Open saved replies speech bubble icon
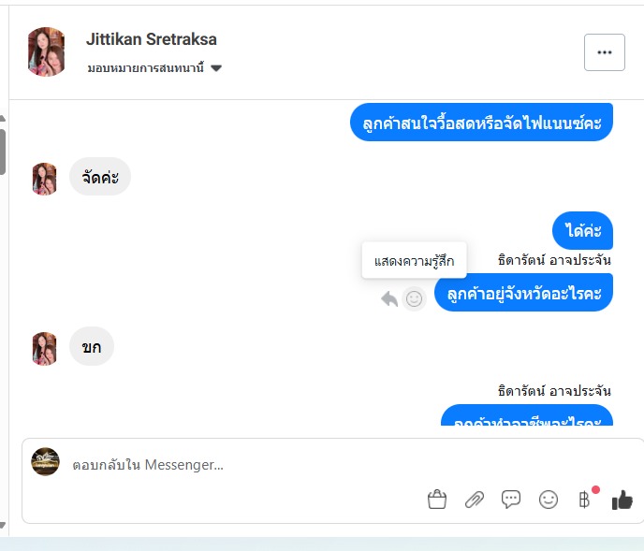The height and width of the screenshot is (551, 644). click(x=511, y=500)
